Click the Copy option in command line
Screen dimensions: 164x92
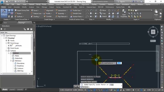[x=112, y=85]
